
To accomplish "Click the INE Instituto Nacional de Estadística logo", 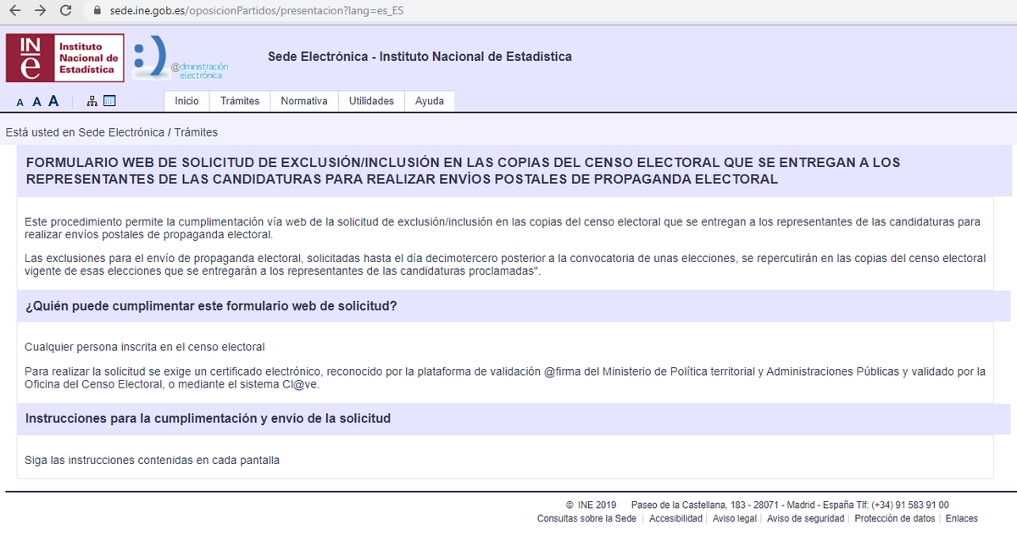I will [64, 58].
